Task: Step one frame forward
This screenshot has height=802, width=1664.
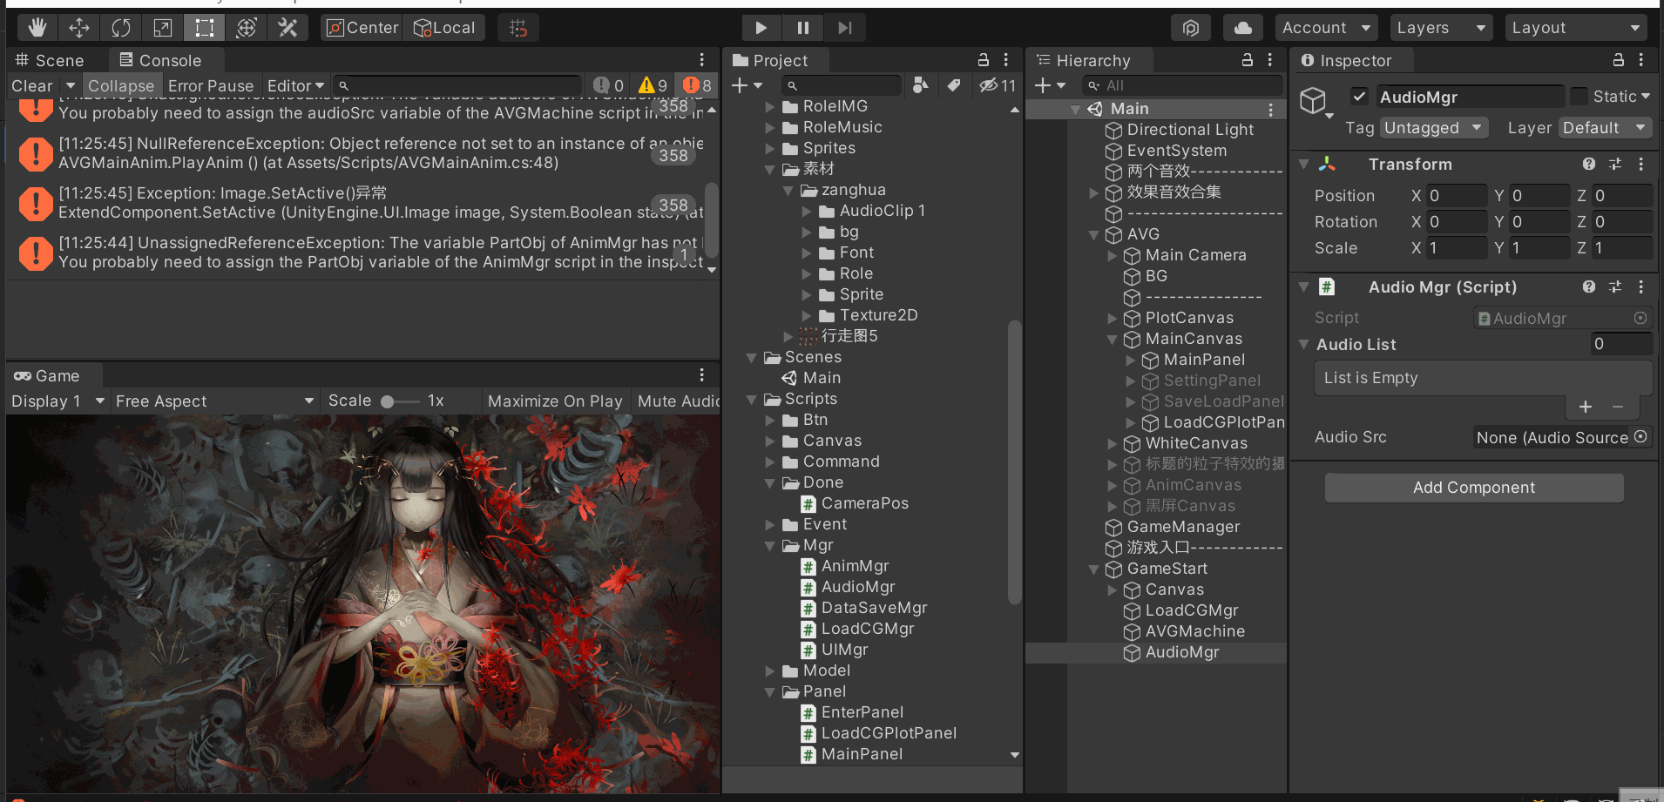Action: pos(844,28)
